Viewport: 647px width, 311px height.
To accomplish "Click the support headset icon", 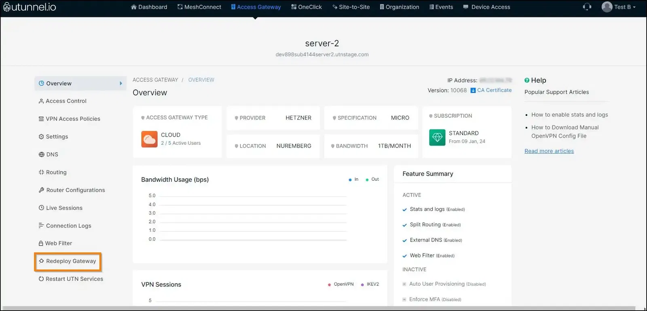I will [587, 7].
